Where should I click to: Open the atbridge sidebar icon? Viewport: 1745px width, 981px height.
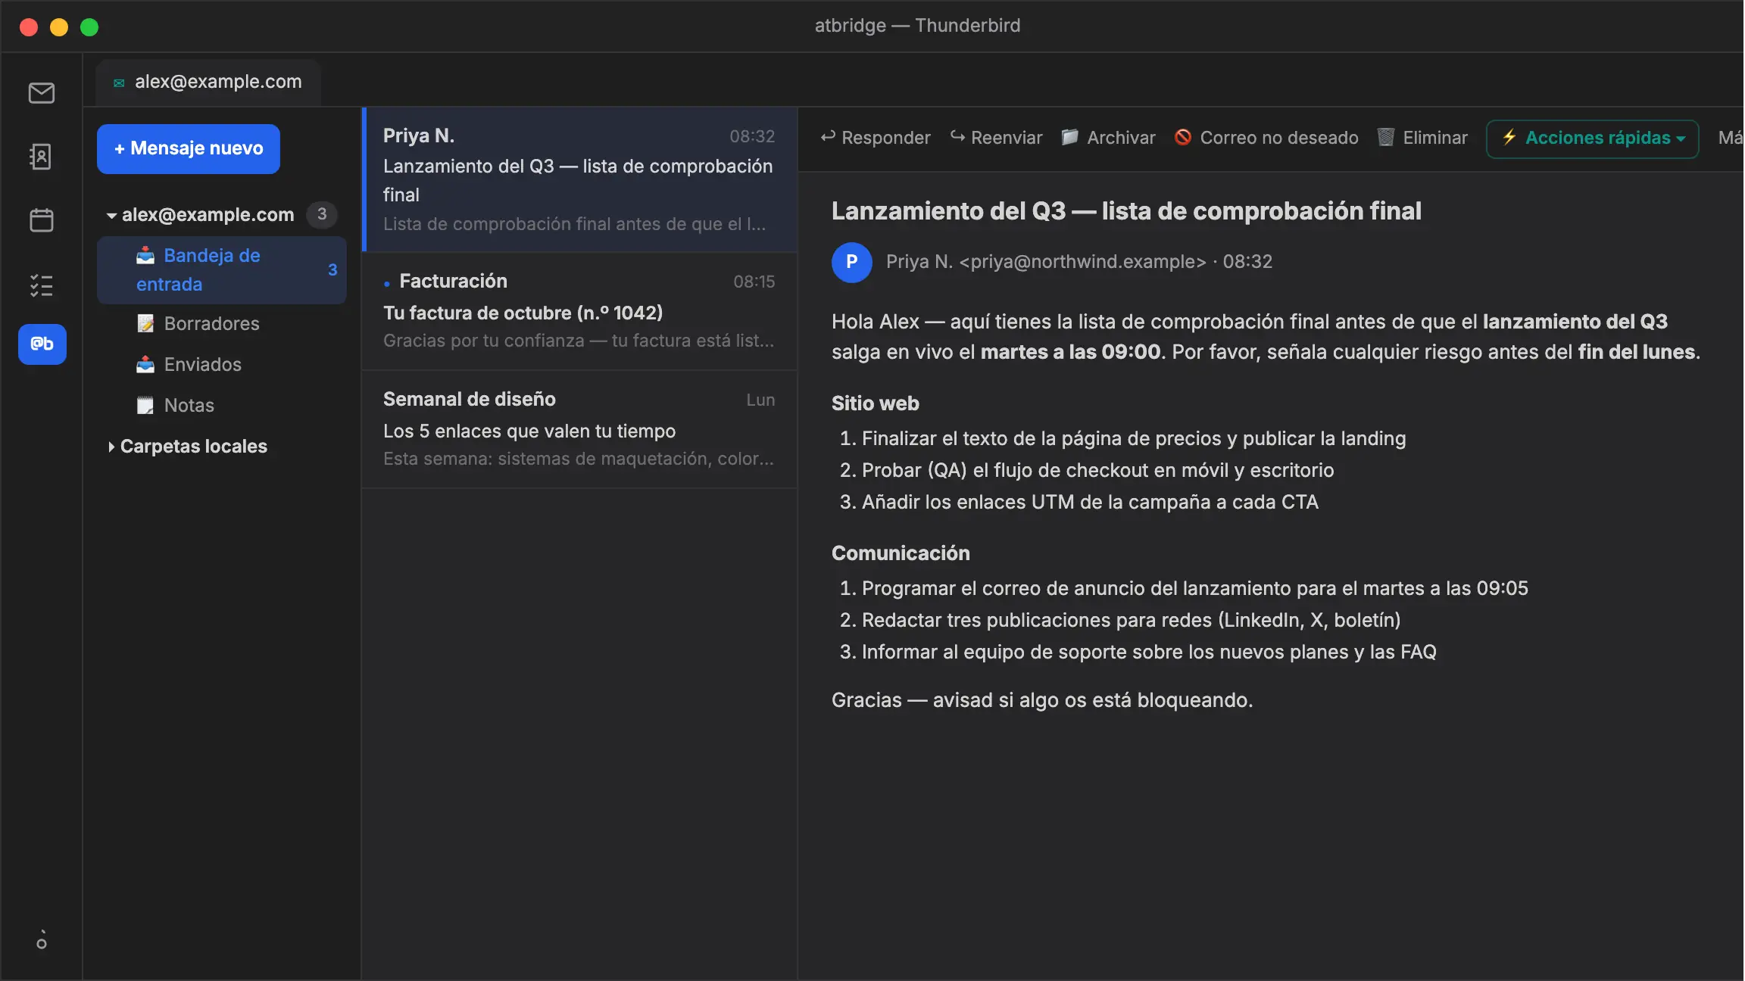tap(42, 344)
